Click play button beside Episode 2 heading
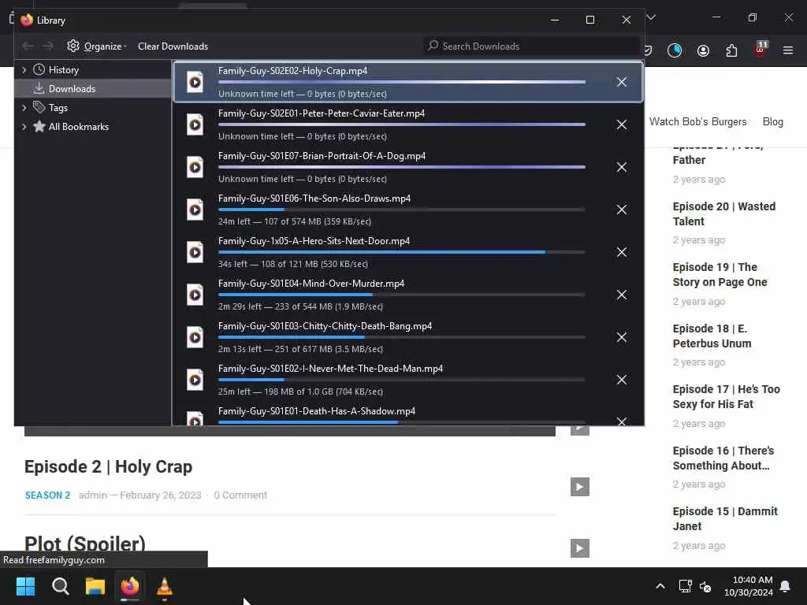Viewport: 807px width, 605px height. click(x=579, y=487)
